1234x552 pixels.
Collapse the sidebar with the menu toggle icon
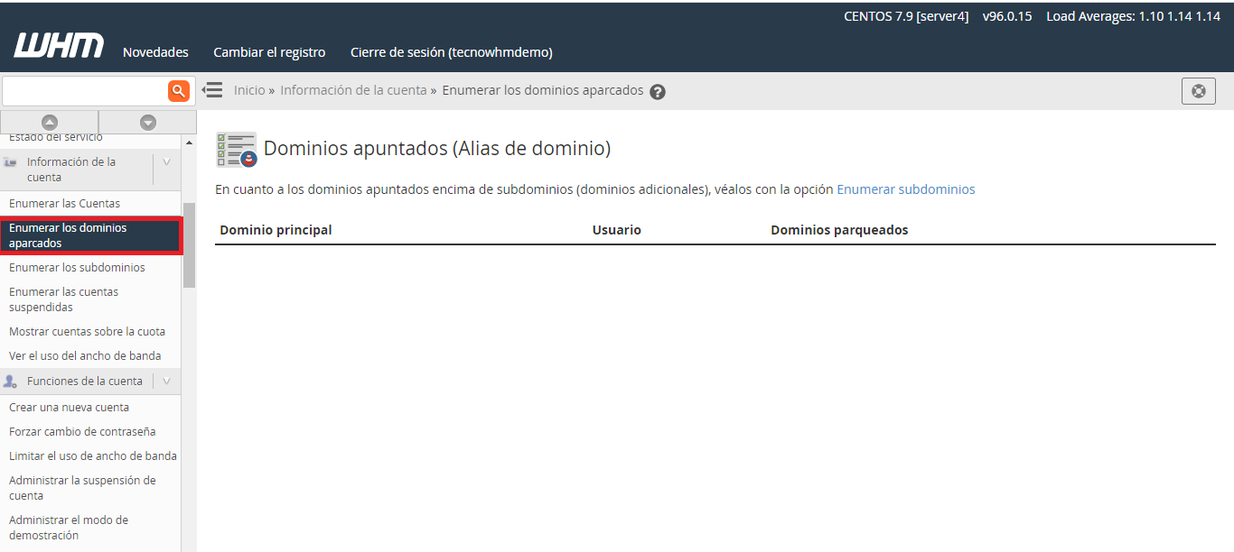click(212, 90)
